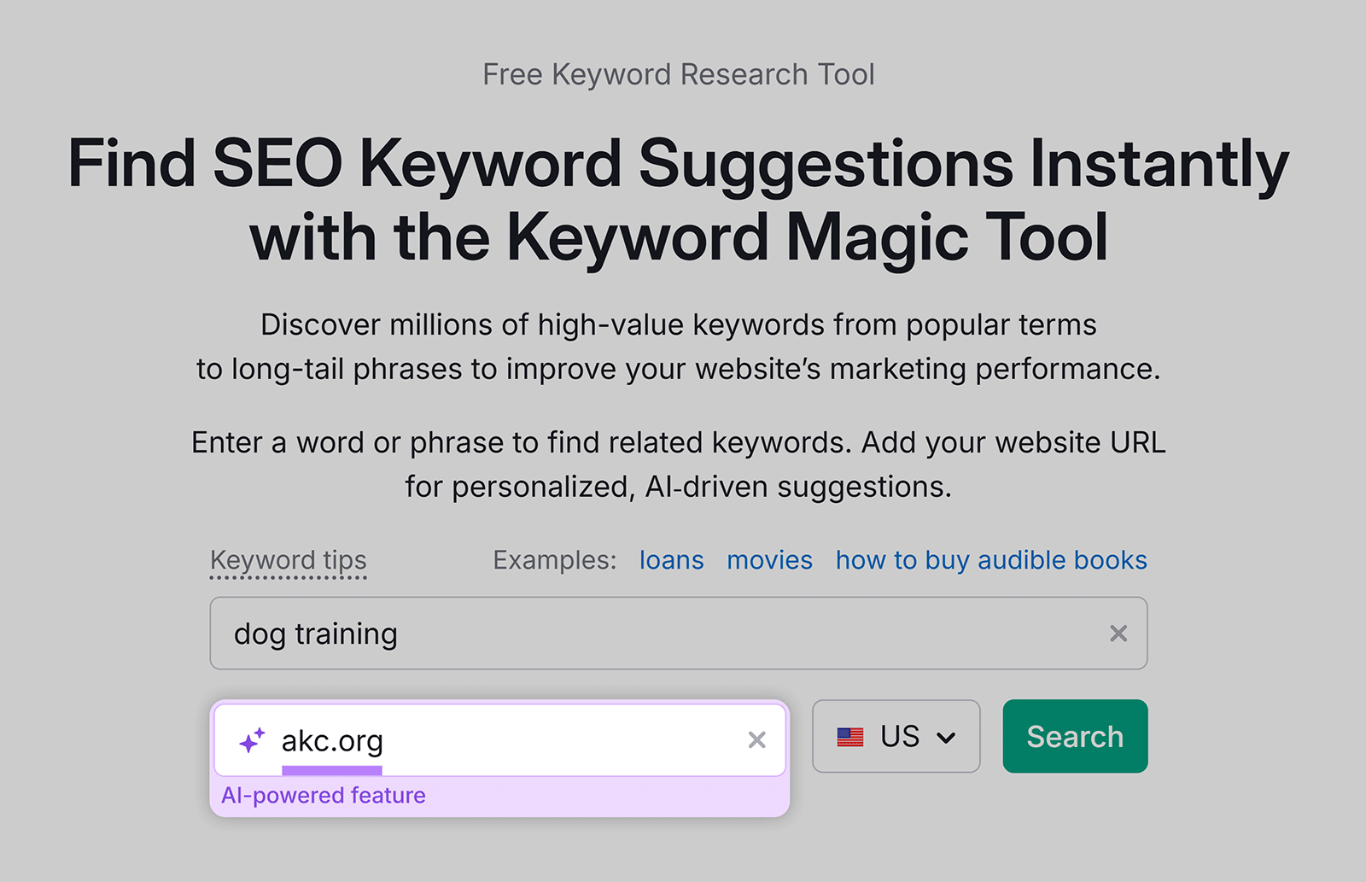Click the "loans" example link

point(671,560)
